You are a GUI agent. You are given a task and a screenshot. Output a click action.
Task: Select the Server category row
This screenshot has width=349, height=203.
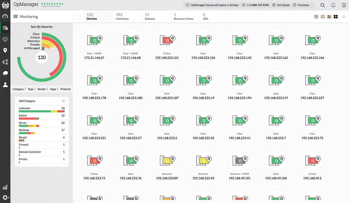click(x=42, y=124)
